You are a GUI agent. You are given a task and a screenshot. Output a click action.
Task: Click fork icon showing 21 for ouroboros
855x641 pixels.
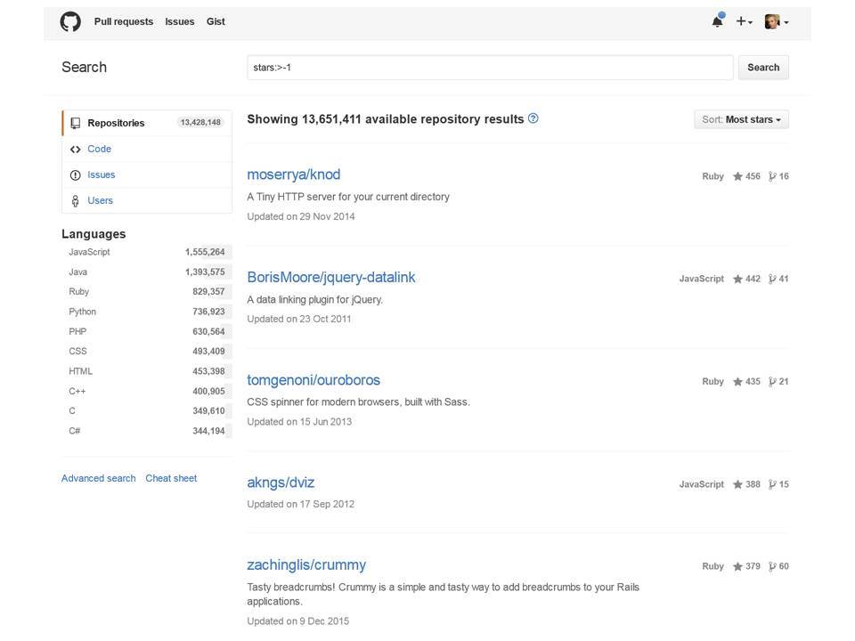tap(772, 382)
